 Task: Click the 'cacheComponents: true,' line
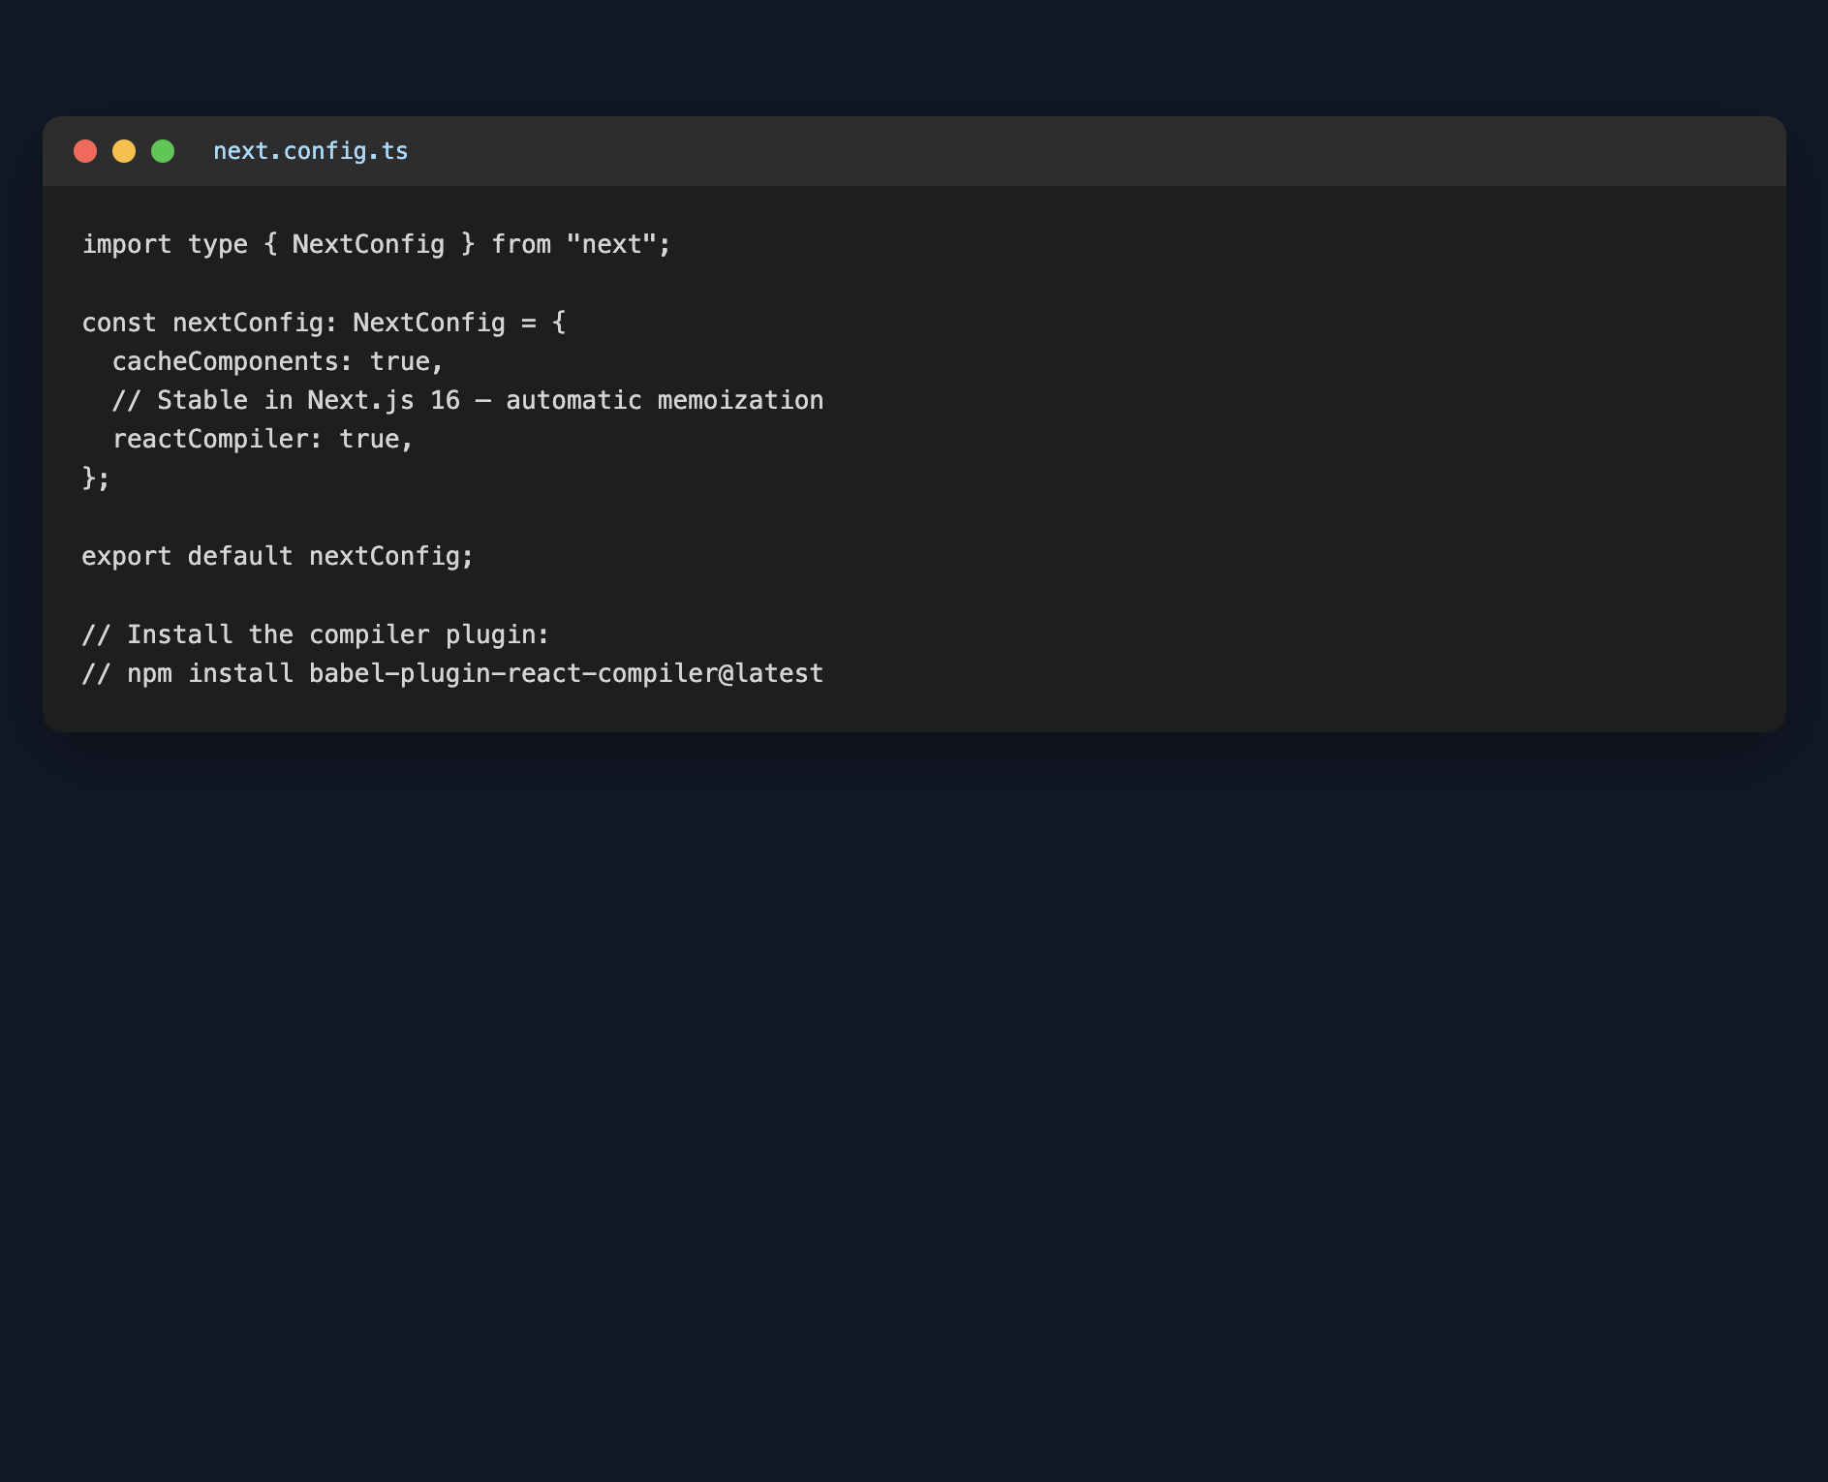278,361
